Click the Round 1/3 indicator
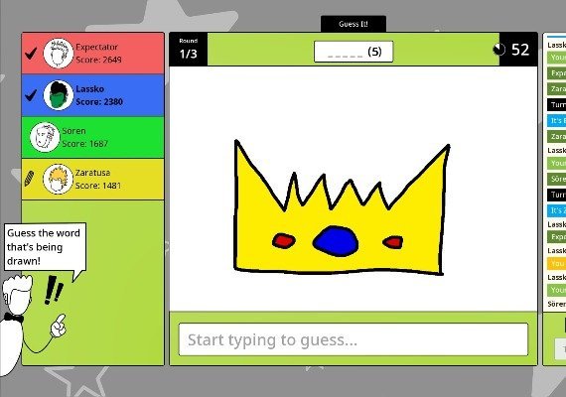The image size is (566, 397). coord(188,49)
